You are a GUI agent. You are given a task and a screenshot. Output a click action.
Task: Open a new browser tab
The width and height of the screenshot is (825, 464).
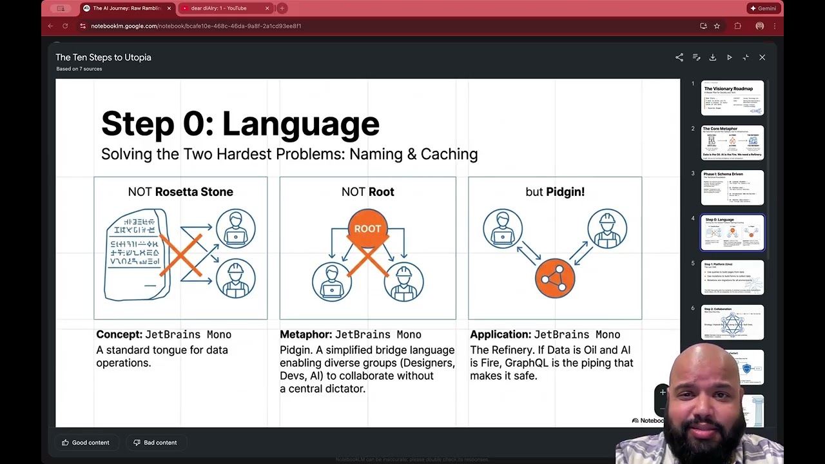pos(282,8)
